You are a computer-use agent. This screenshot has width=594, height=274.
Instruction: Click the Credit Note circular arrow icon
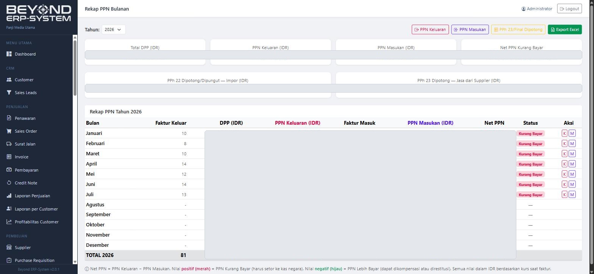click(x=9, y=183)
